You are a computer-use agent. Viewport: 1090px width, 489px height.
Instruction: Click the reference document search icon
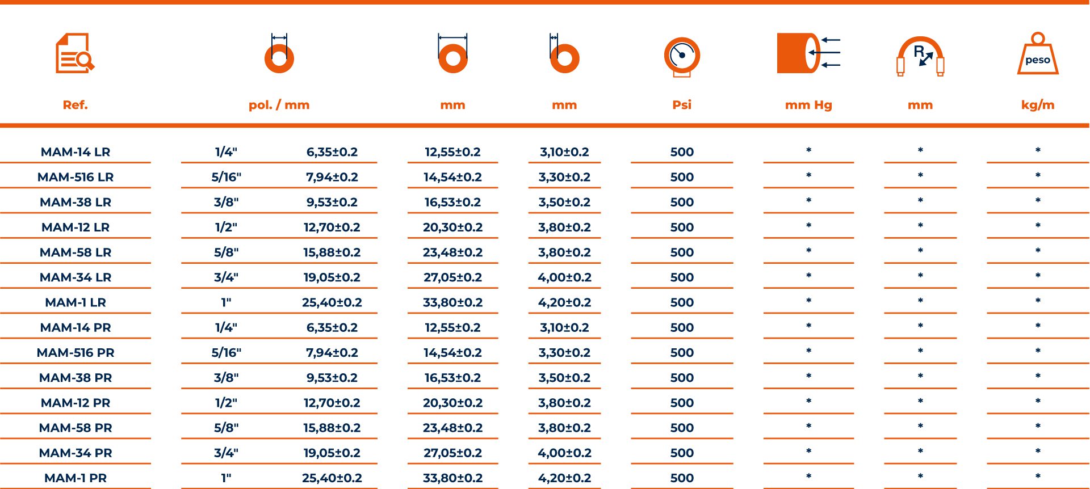75,53
